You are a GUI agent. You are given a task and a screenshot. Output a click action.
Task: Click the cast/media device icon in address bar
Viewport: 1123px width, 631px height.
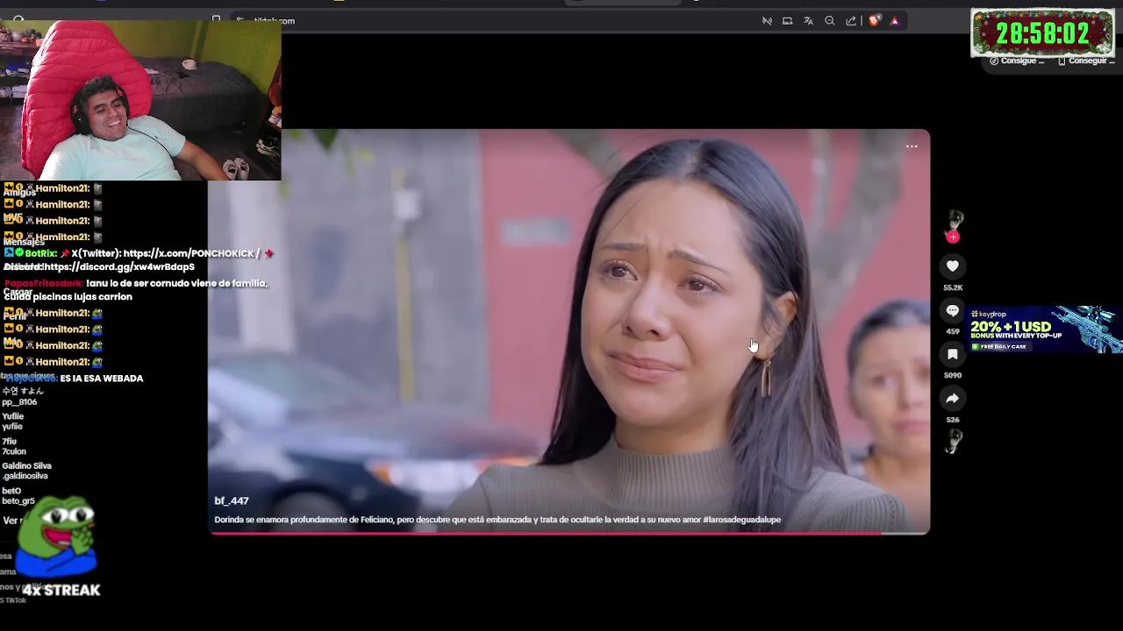[787, 20]
